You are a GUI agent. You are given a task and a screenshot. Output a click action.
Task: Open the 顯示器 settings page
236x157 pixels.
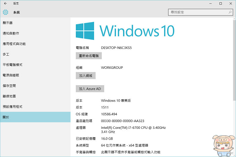pyautogui.click(x=35, y=23)
